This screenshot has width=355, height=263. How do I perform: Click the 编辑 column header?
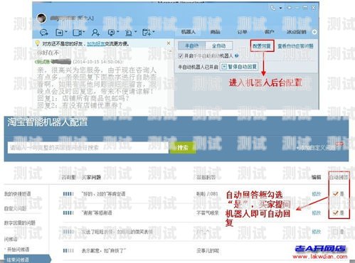click(317, 177)
